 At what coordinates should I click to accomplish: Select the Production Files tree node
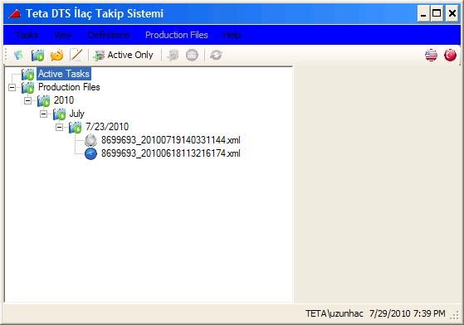coord(69,87)
